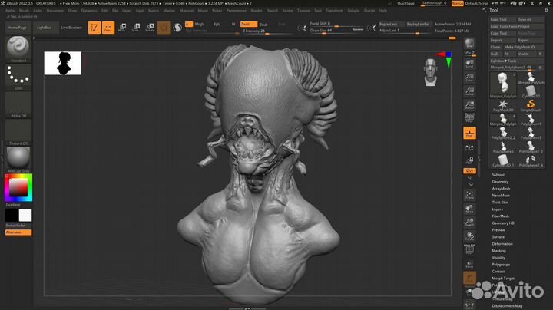Expand the ArrayMesh section

tap(501, 189)
